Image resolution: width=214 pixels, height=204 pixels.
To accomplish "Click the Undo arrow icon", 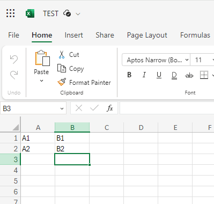I will [x=14, y=60].
